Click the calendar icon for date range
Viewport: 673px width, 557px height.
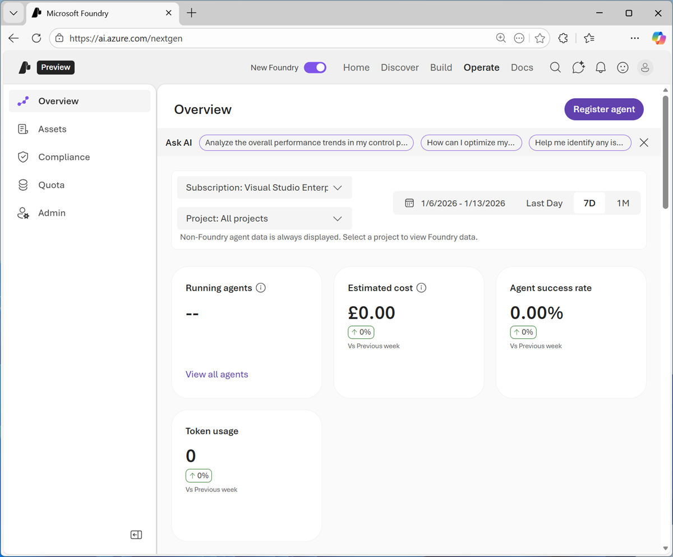409,203
